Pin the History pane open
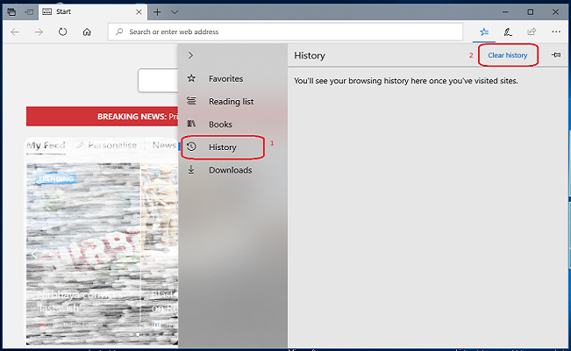571x351 pixels. click(x=556, y=55)
